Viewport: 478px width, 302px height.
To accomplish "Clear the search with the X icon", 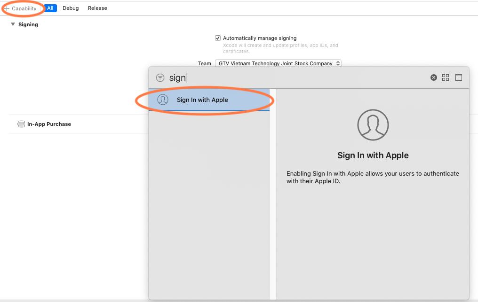I will (433, 77).
